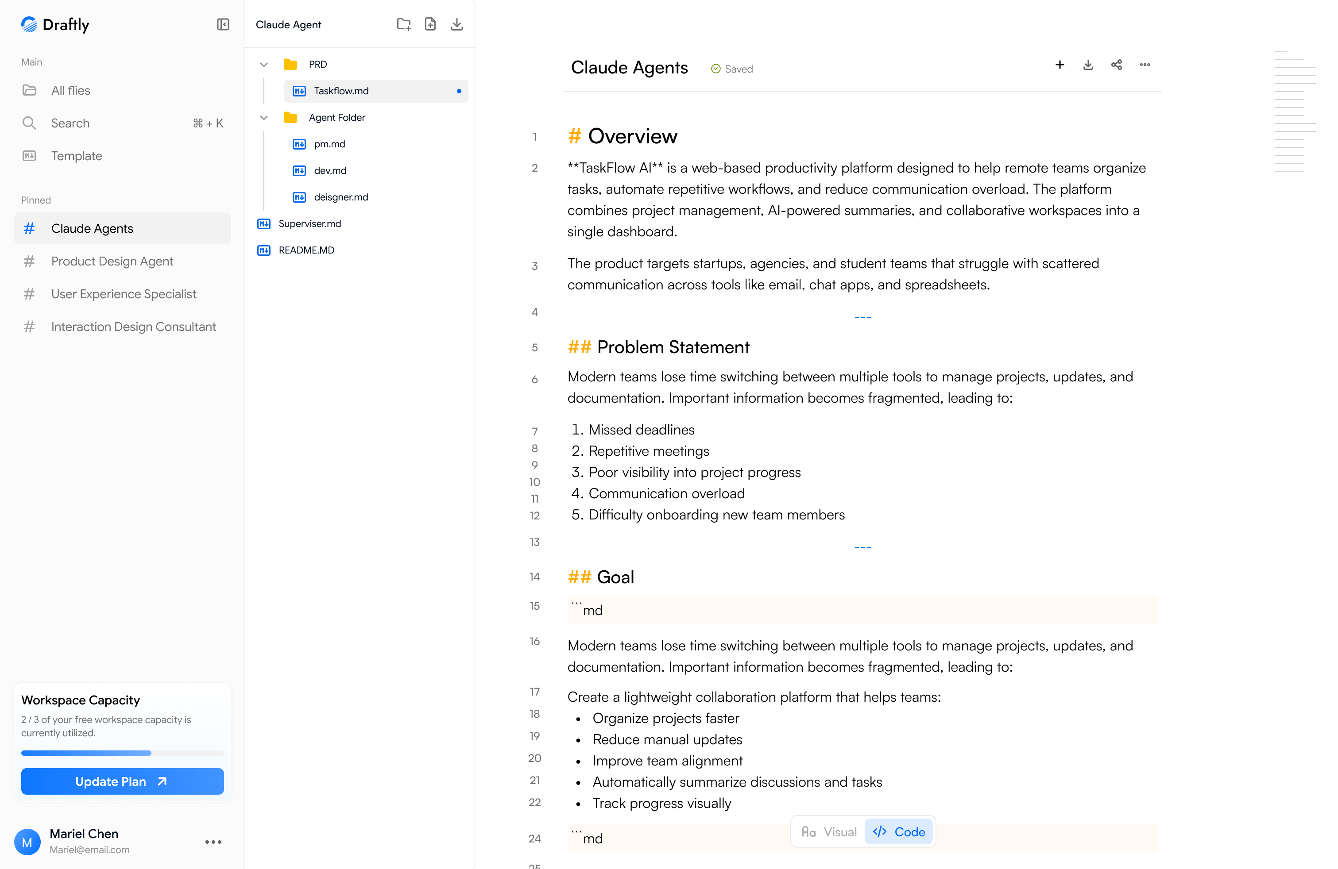1338x869 pixels.
Task: Click the Goal heading
Action: pyautogui.click(x=600, y=577)
